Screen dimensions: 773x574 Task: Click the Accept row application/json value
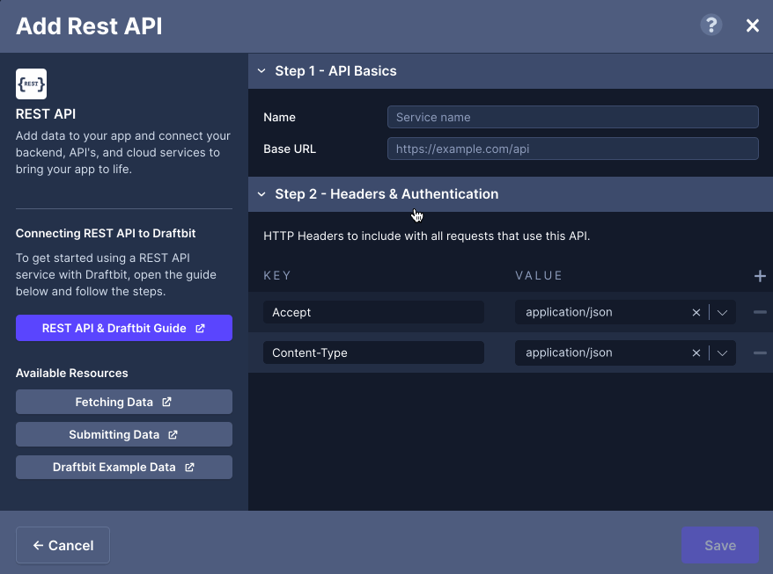coord(569,312)
